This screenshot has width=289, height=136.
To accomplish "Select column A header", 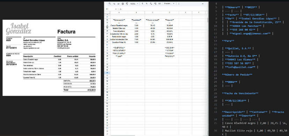I will (119, 13).
